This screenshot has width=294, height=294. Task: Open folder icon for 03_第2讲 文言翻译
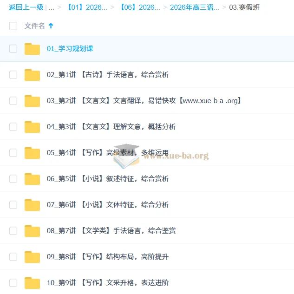pyautogui.click(x=32, y=101)
